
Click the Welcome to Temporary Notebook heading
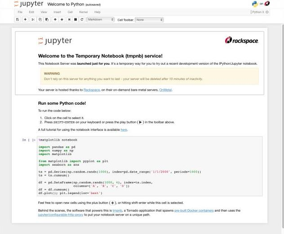pos(100,56)
